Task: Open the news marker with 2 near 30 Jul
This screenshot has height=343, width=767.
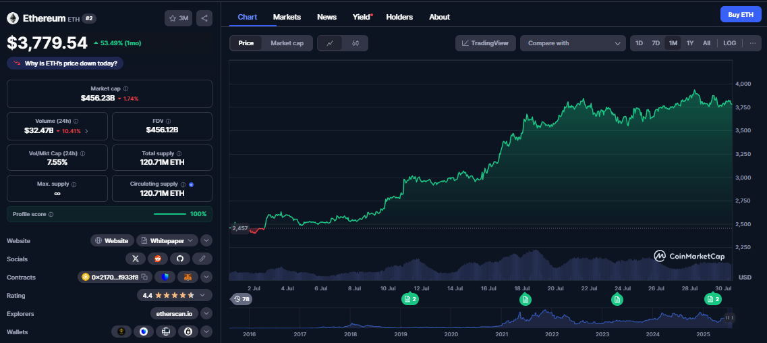Action: pyautogui.click(x=713, y=299)
